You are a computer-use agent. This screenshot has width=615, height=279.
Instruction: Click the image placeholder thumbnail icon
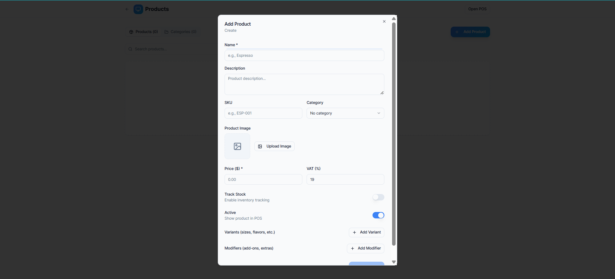pos(237,146)
